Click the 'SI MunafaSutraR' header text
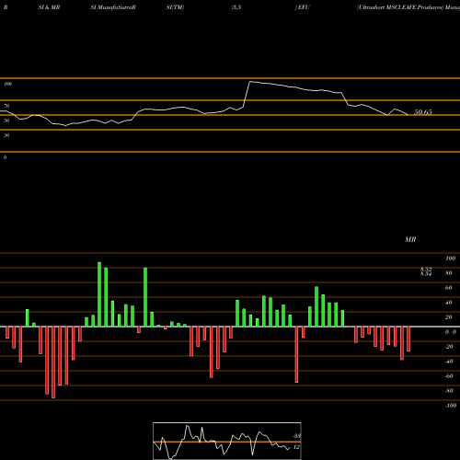 113,7
